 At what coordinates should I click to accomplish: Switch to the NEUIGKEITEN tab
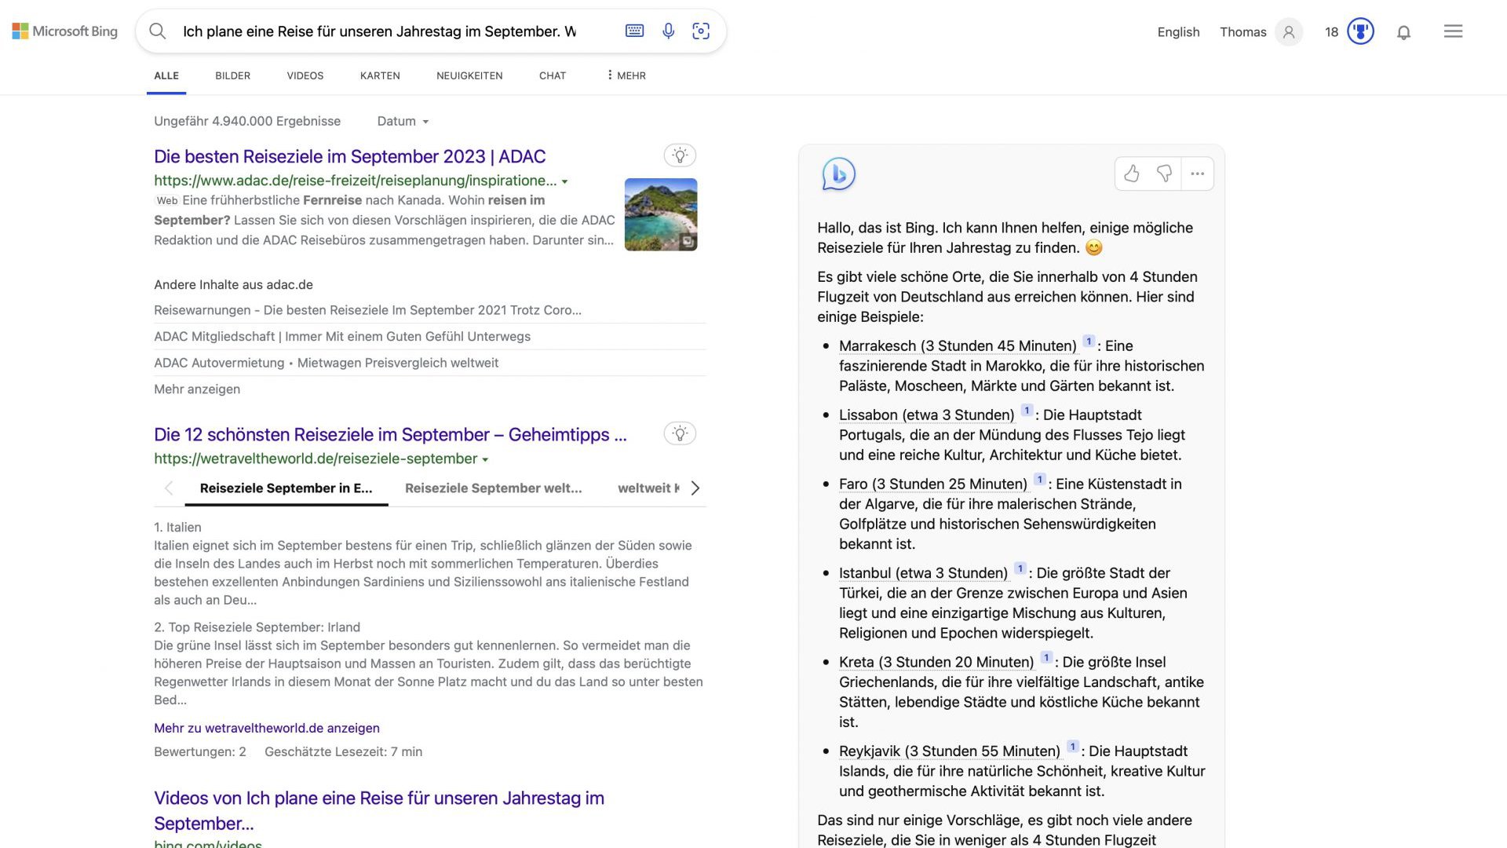469,75
